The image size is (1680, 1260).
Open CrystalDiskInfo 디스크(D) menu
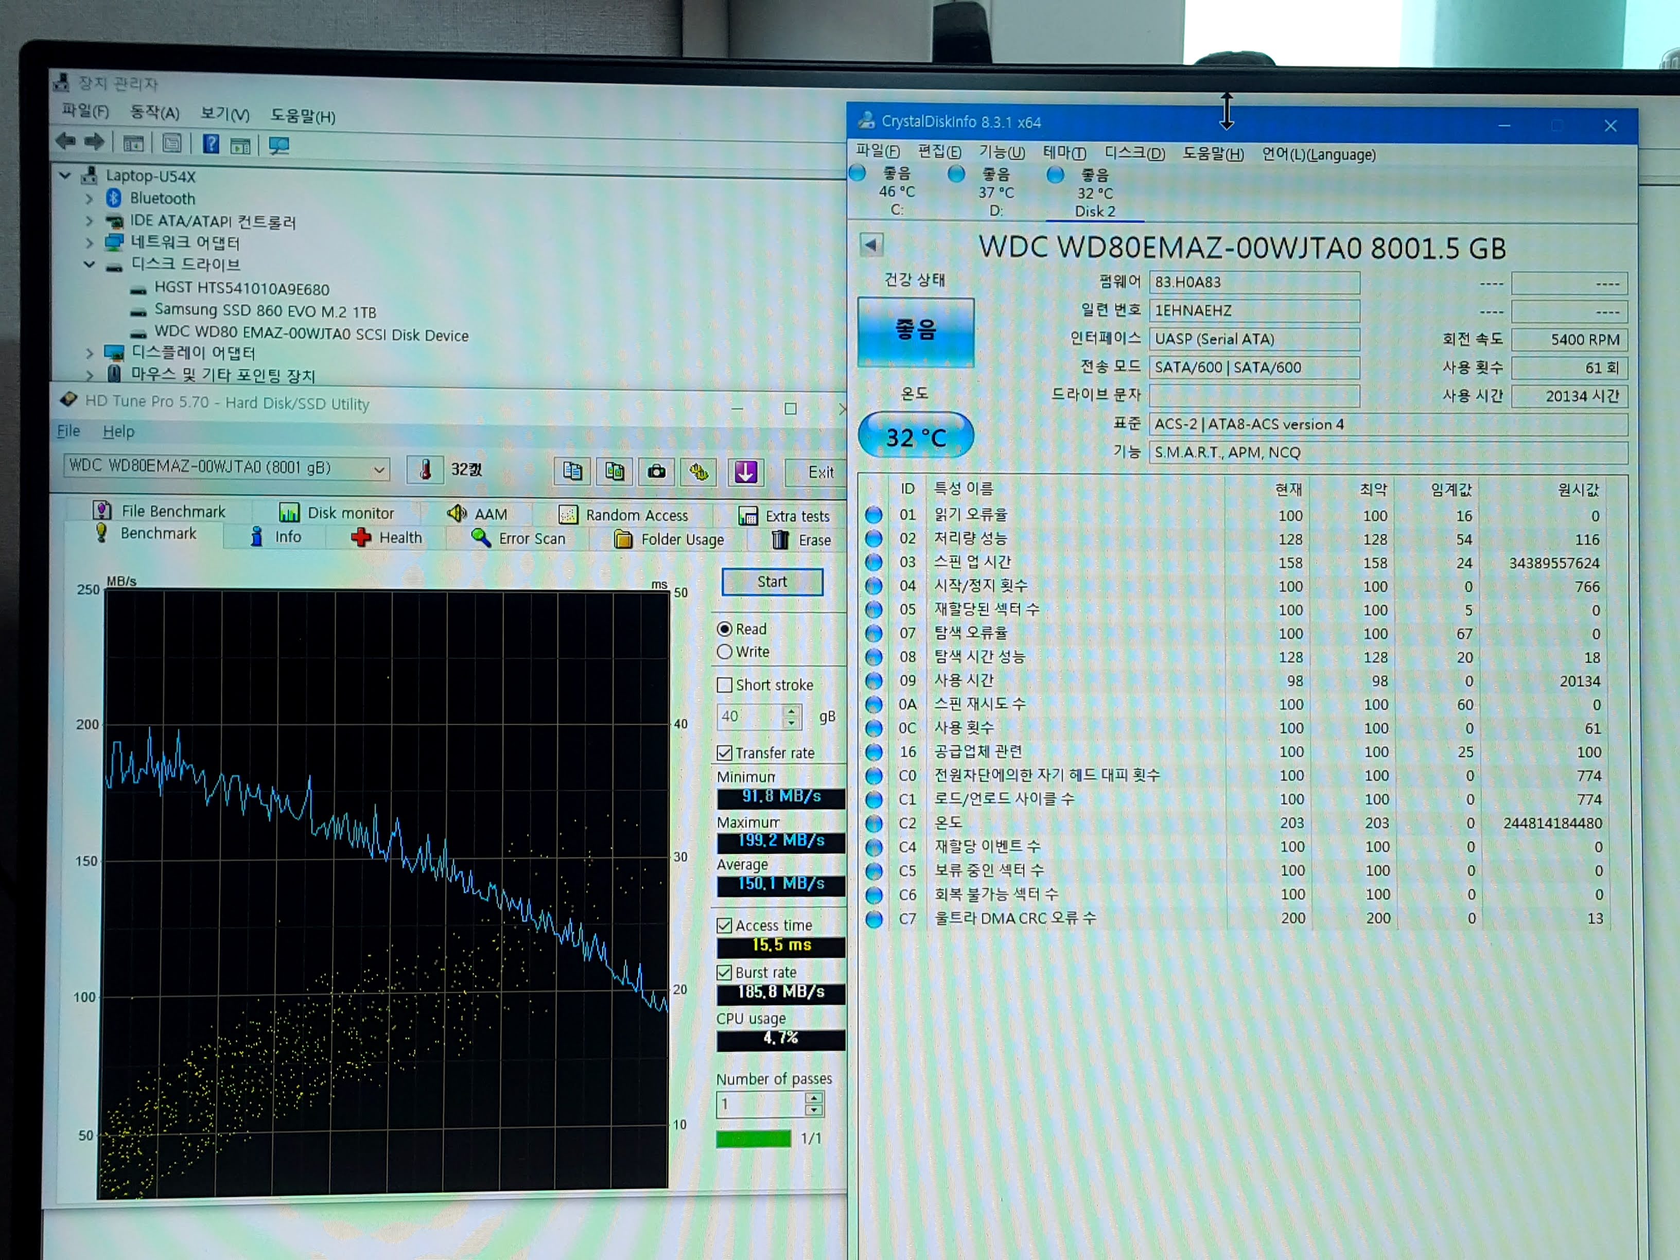1134,154
